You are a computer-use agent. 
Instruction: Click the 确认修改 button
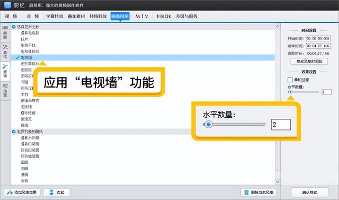(x=309, y=192)
